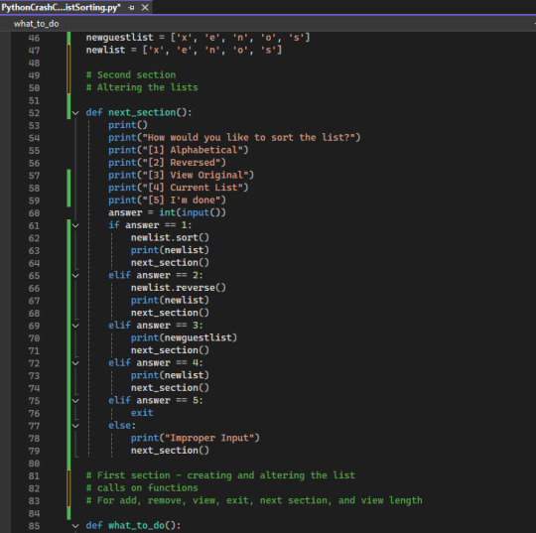Screen dimensions: 536x533
Task: Click 'print(newlist)' on line 73
Action: 170,376
